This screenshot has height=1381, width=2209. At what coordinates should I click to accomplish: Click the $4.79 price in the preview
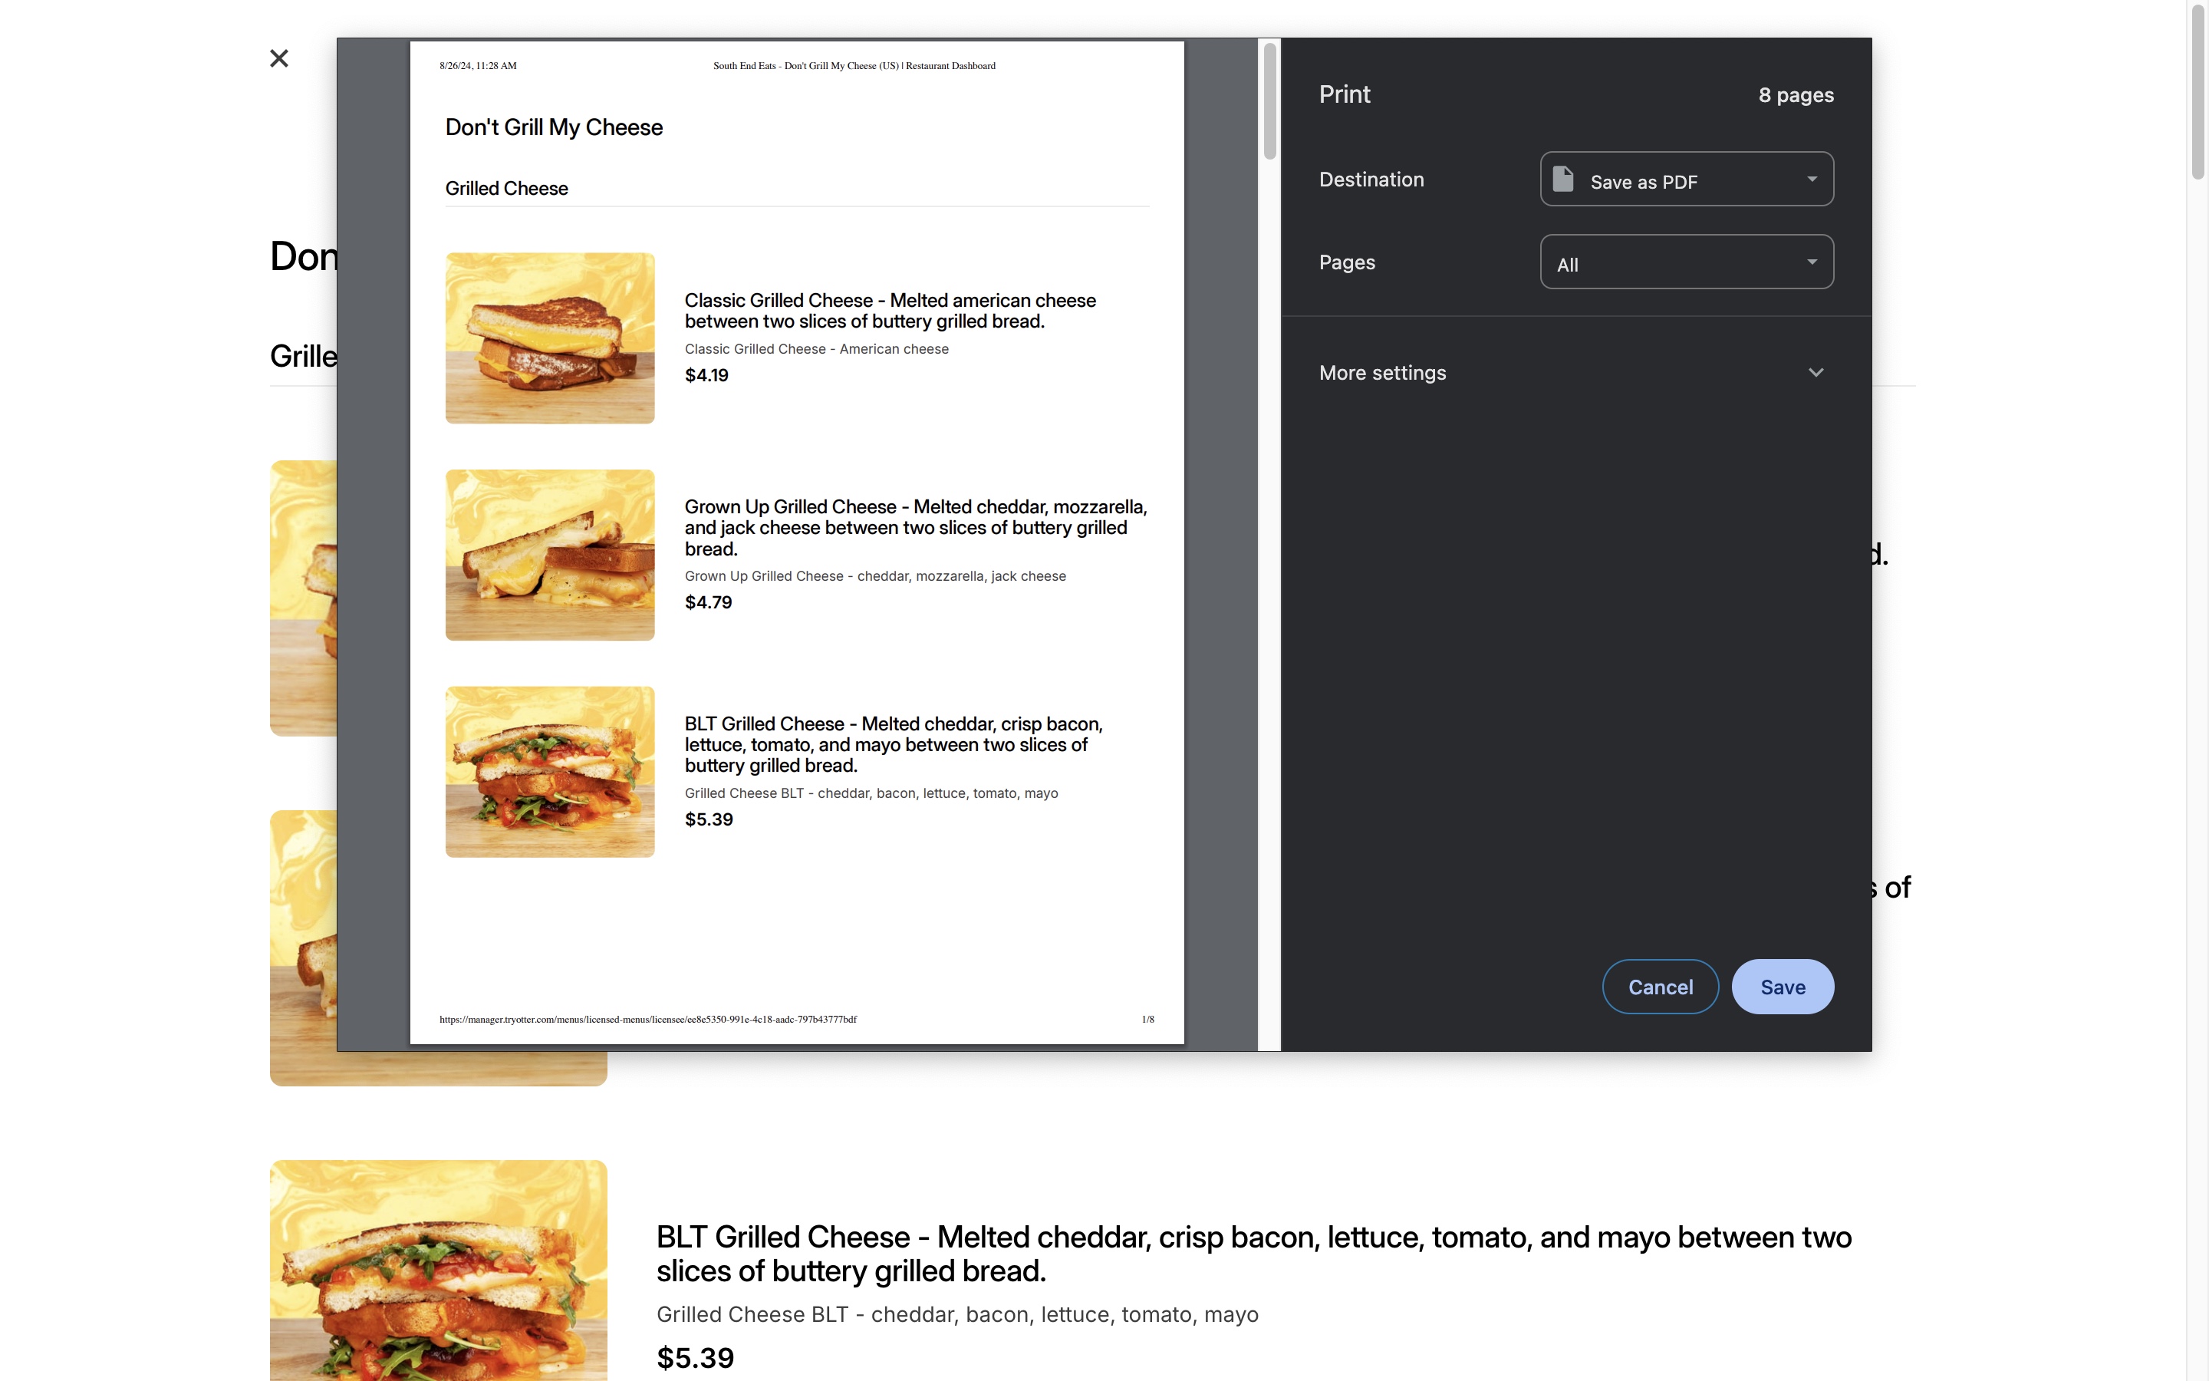click(709, 603)
